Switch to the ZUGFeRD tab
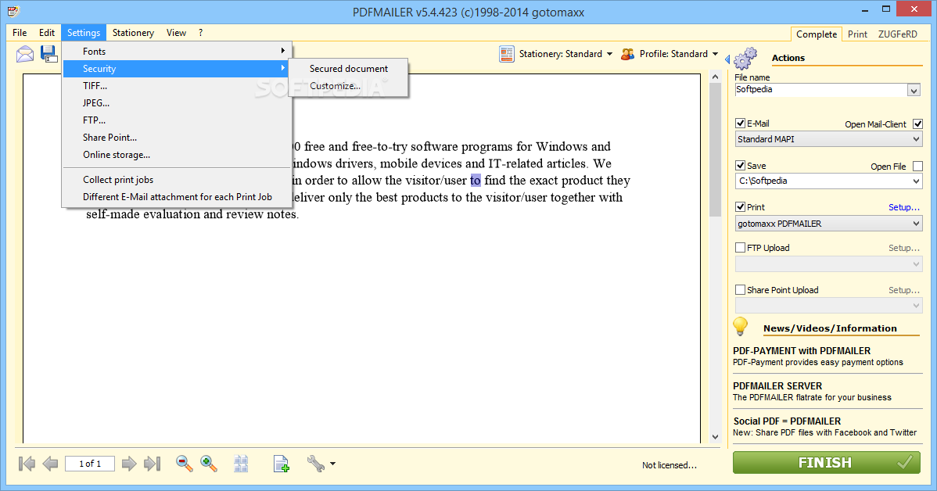 (x=898, y=34)
